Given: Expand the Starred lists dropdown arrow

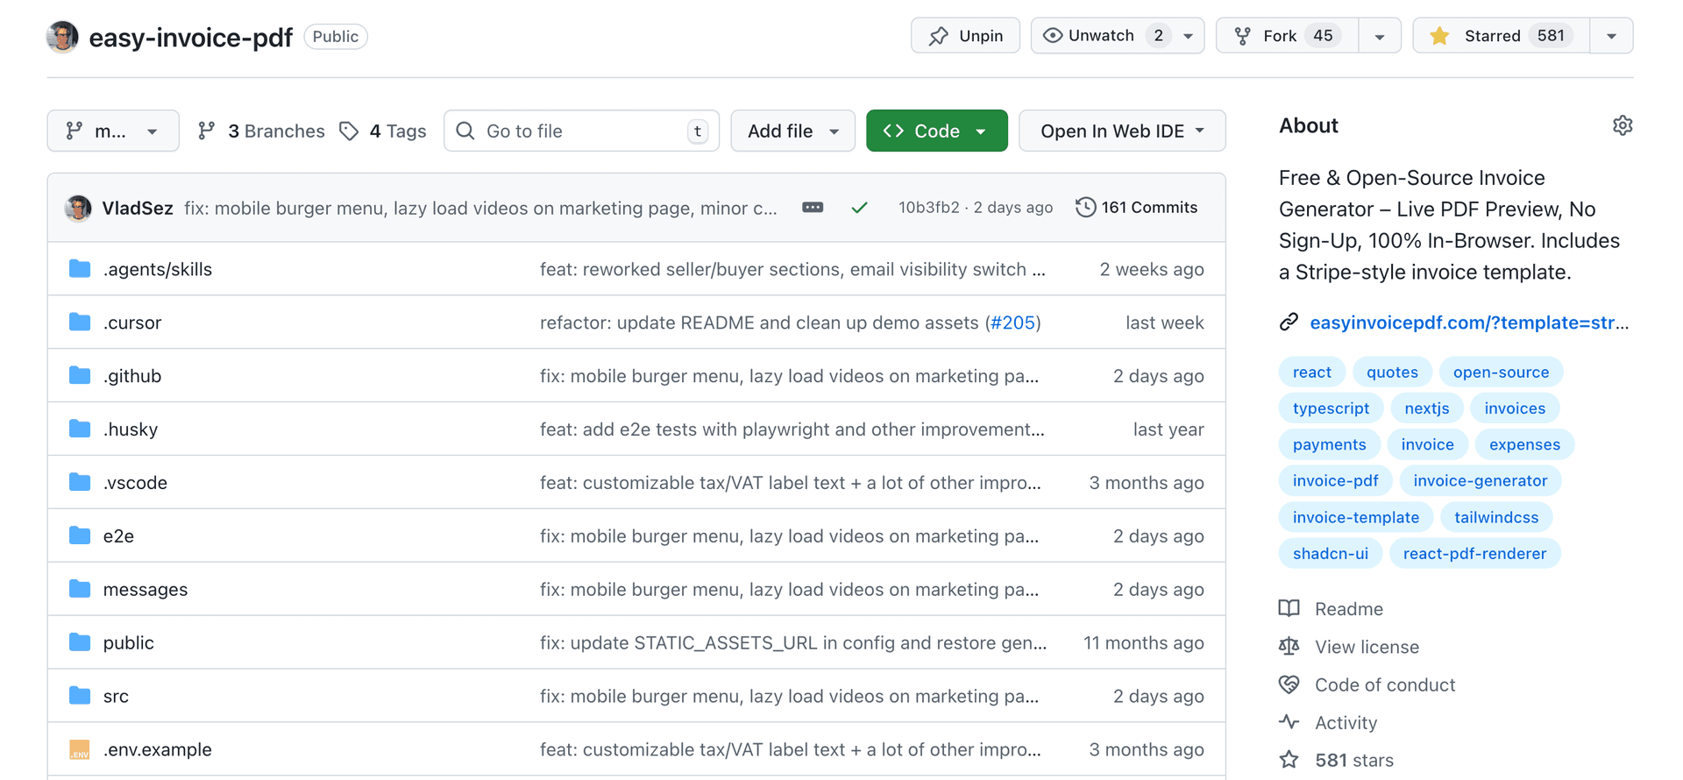Looking at the screenshot, I should click(x=1611, y=36).
